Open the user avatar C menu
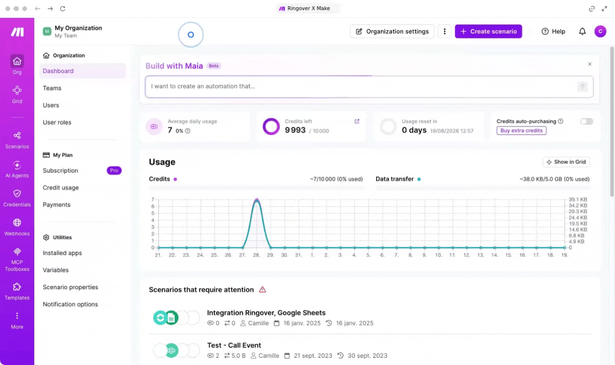Image resolution: width=615 pixels, height=365 pixels. tap(600, 31)
